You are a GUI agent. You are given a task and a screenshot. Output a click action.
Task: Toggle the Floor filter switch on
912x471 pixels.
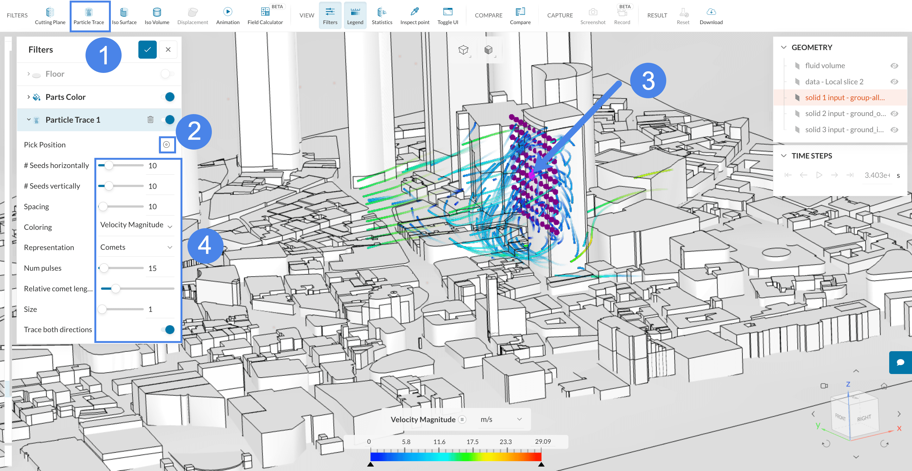pyautogui.click(x=167, y=74)
